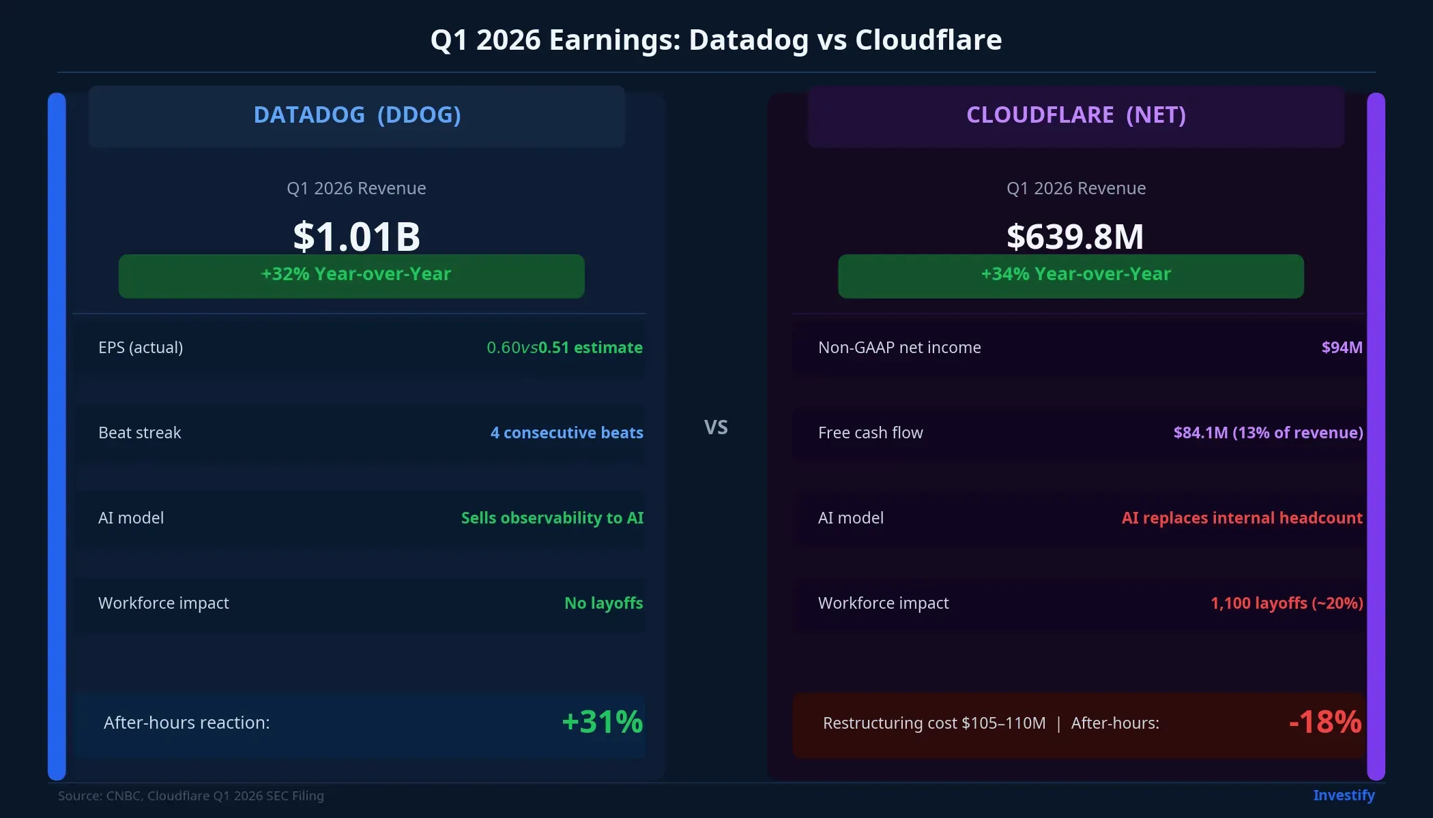Click Cloudflare's 'Q1 2026 Revenue' caption
The image size is (1433, 818).
click(x=1076, y=188)
